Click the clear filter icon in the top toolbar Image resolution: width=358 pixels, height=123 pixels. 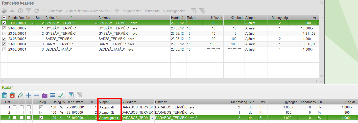pos(202,11)
